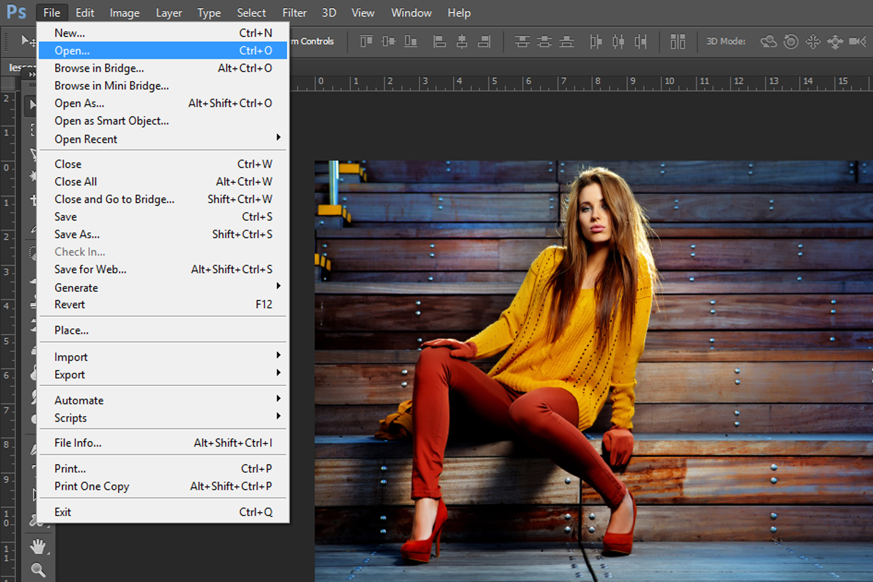Screen dimensions: 873x582
Task: Click the Align left edges icon
Action: coord(440,41)
